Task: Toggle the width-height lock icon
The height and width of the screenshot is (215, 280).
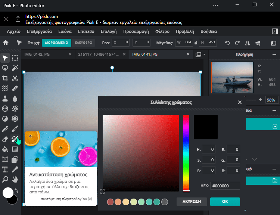Action: (196, 43)
